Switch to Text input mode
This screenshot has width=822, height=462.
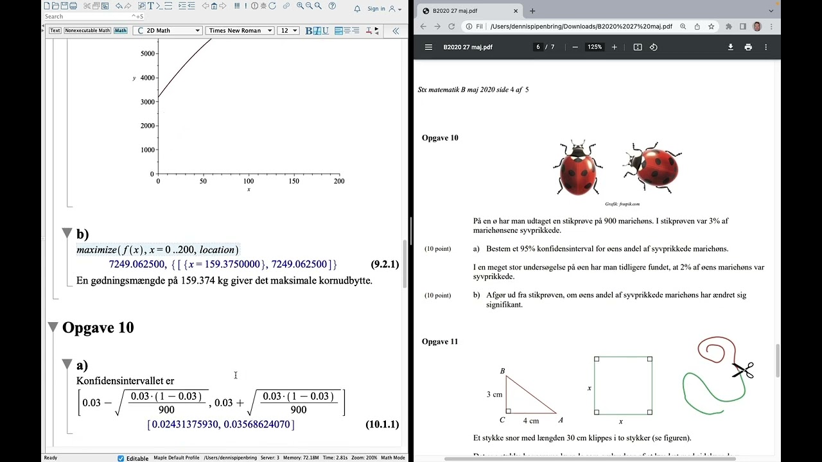pos(55,31)
